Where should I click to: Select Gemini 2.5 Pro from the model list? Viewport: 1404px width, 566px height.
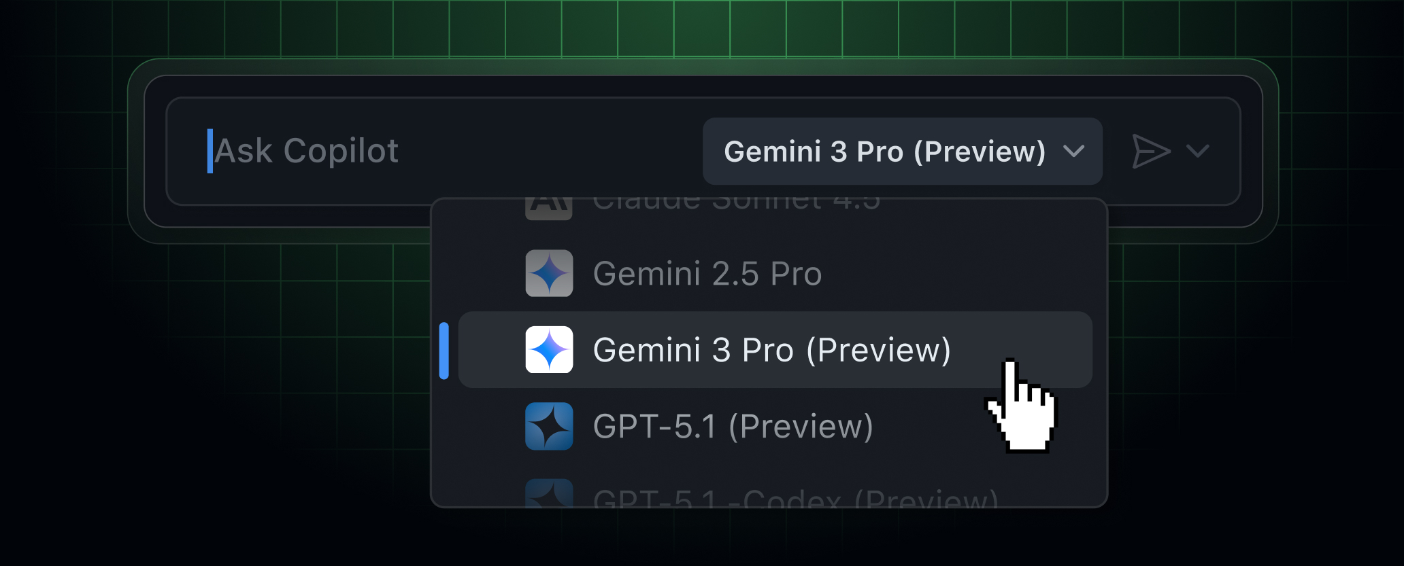point(707,272)
